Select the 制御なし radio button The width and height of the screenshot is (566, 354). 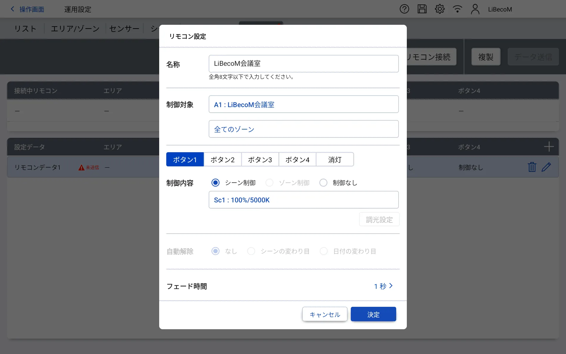pos(323,183)
